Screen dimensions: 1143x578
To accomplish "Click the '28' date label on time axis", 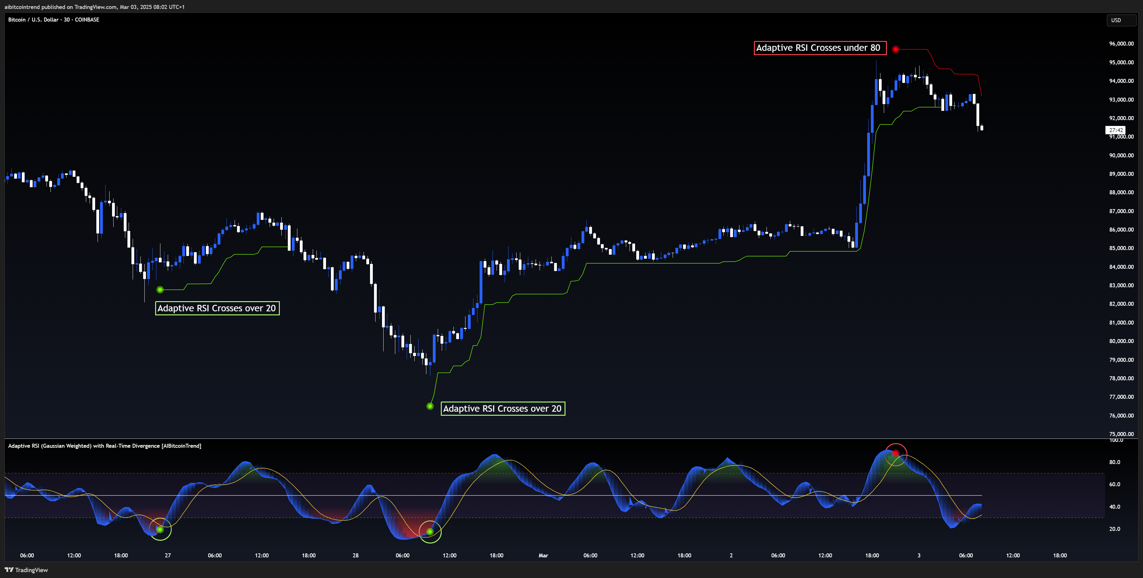I will pyautogui.click(x=356, y=555).
